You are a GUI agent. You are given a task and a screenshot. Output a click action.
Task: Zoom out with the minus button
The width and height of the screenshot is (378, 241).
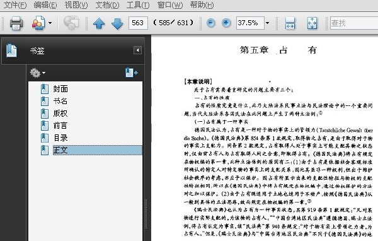[x=210, y=23]
